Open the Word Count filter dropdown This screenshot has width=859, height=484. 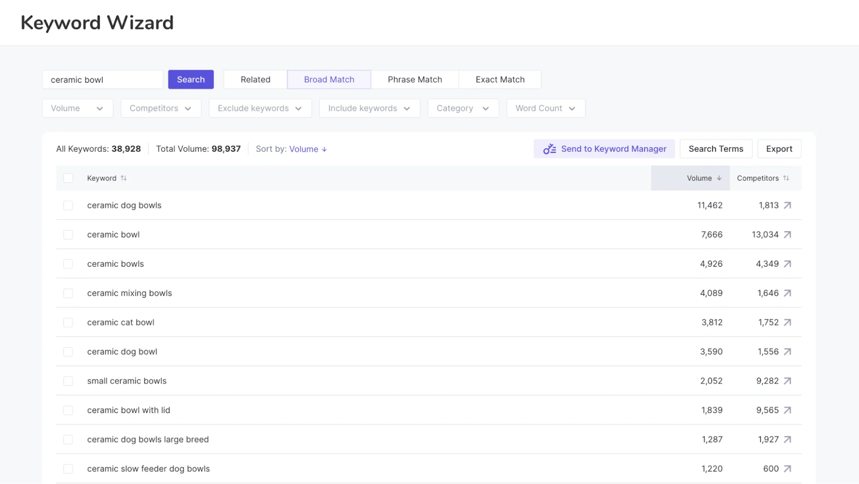pos(545,108)
